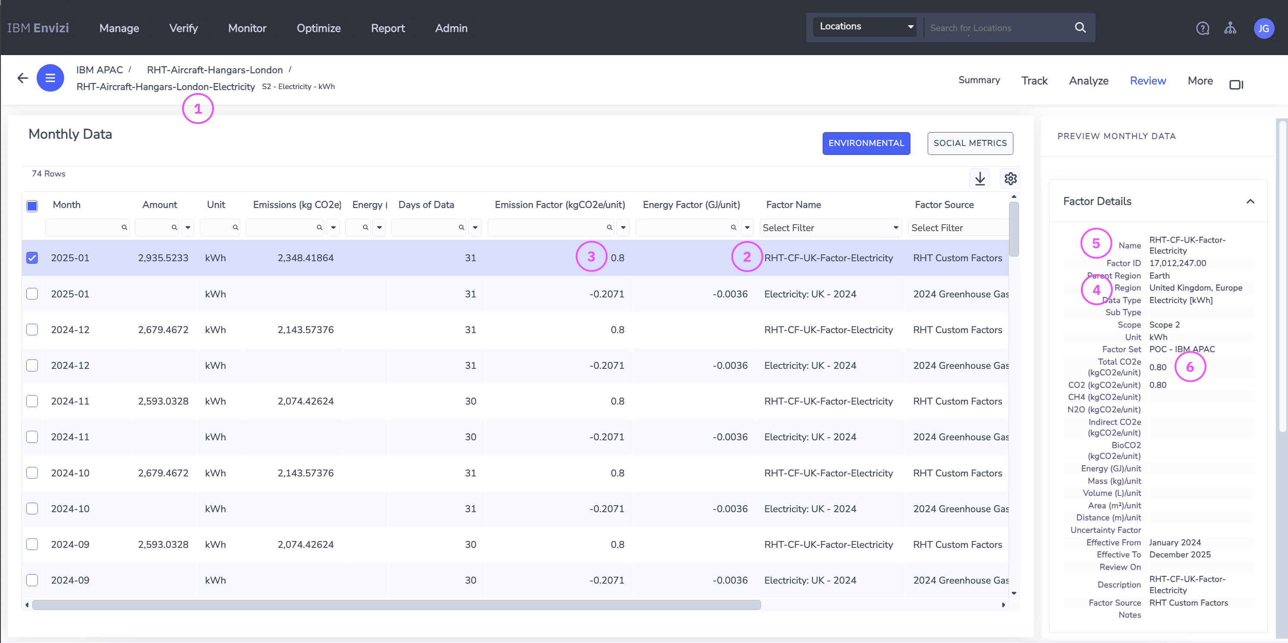Toggle the side panel icon next to More
The height and width of the screenshot is (643, 1288).
pyautogui.click(x=1236, y=84)
